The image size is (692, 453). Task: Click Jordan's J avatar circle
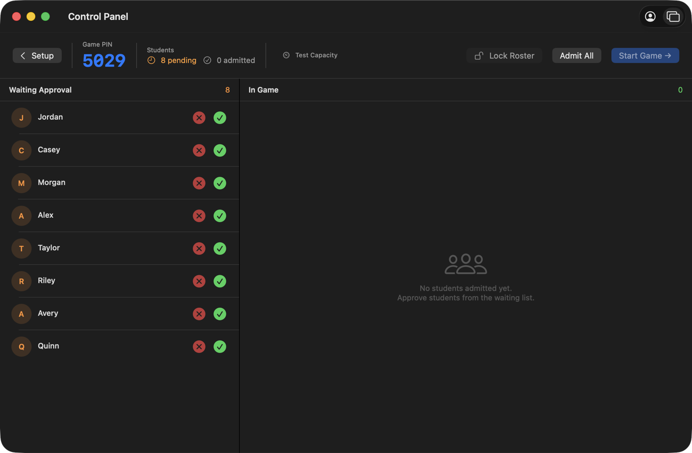click(21, 118)
